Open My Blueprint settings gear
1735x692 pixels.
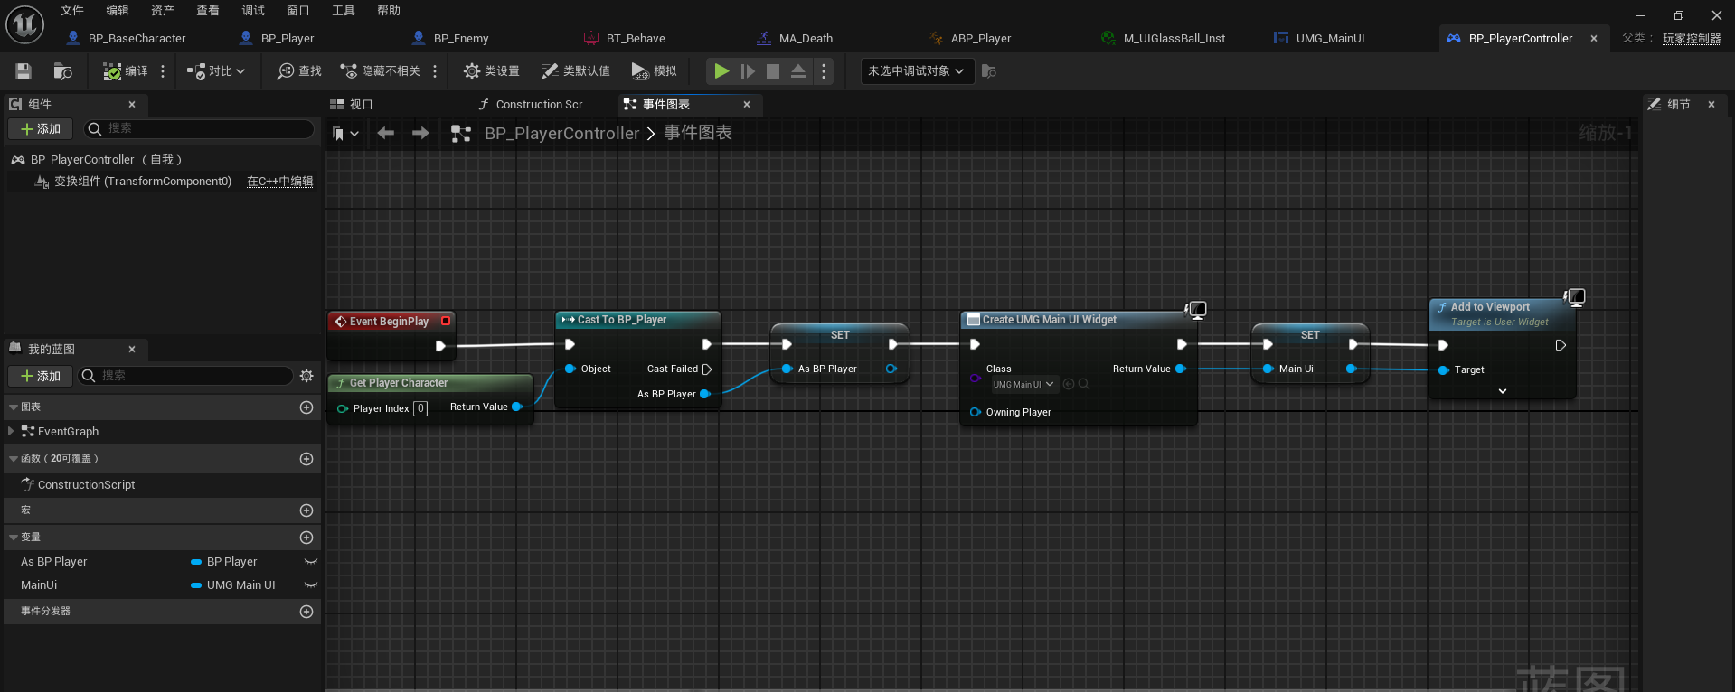(306, 376)
